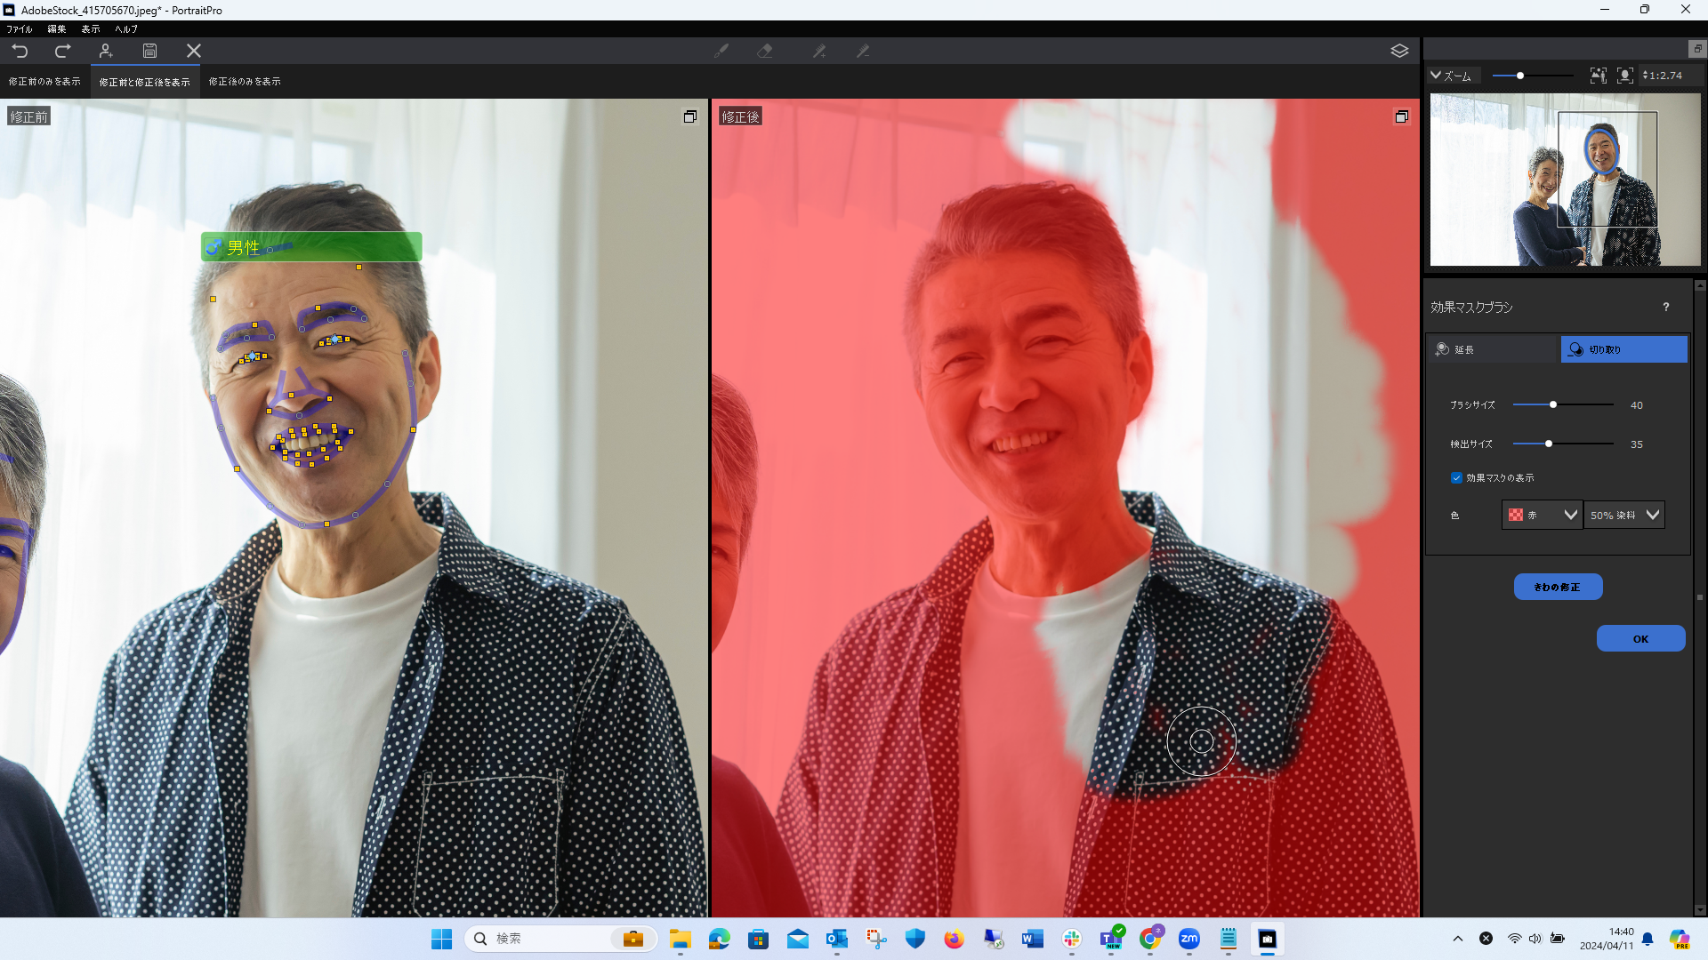The image size is (1708, 960).
Task: Click the Redo icon in the toolbar
Action: click(61, 51)
